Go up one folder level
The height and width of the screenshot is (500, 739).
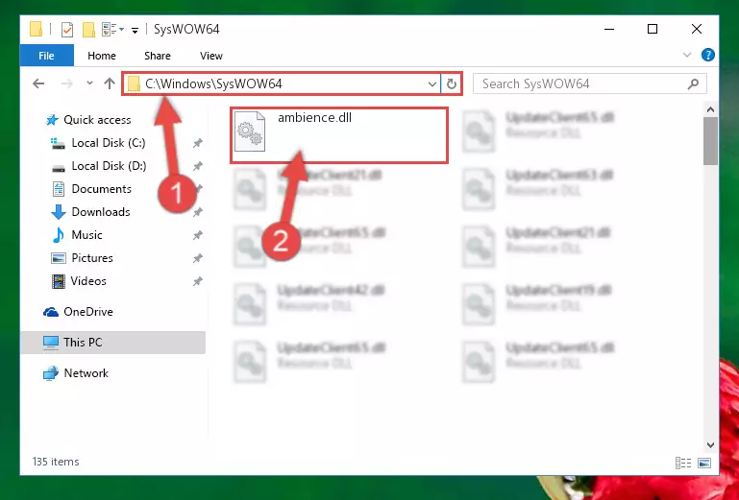[x=110, y=83]
